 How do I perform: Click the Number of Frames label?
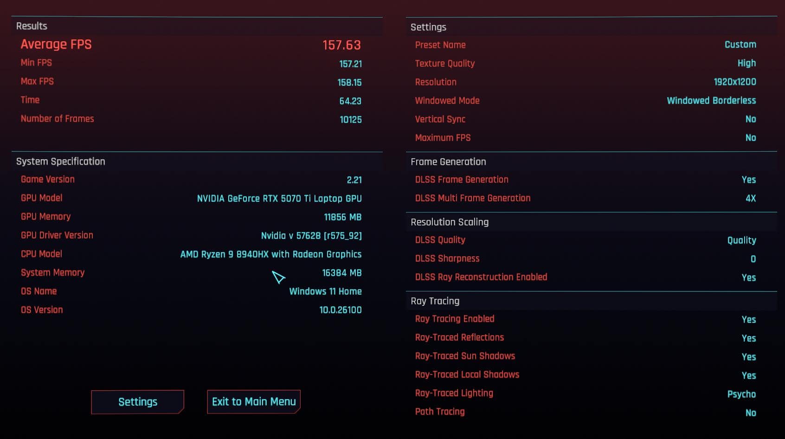pyautogui.click(x=57, y=119)
